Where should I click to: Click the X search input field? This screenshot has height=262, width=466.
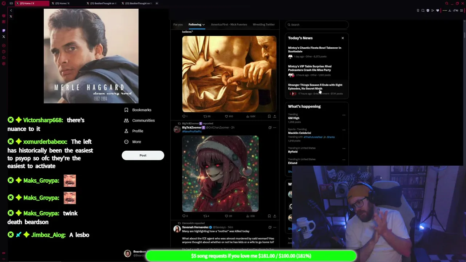tap(317, 25)
